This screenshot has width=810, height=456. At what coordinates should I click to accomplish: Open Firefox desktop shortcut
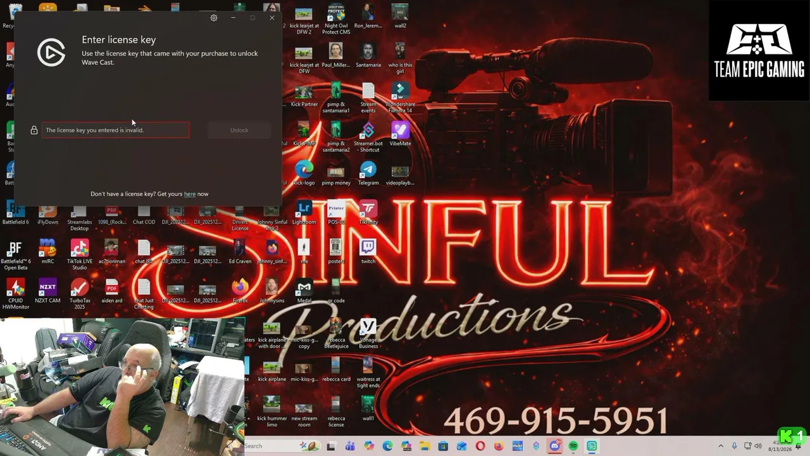pyautogui.click(x=240, y=291)
